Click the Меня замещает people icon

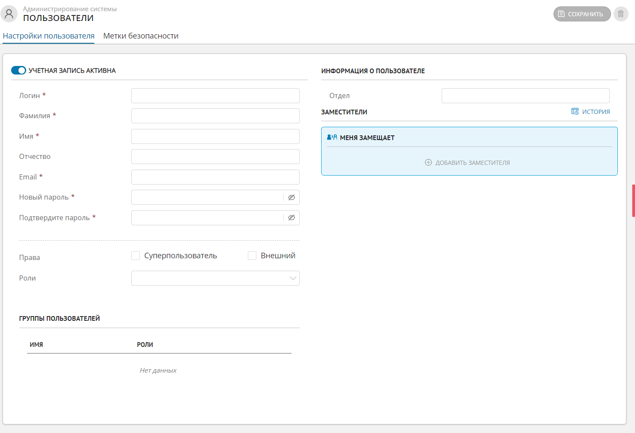pos(332,137)
